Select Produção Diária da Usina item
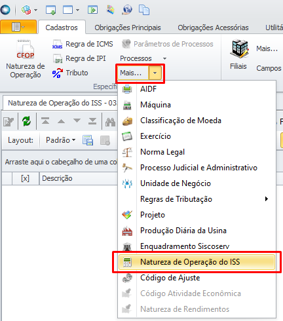This screenshot has width=283, height=321. point(197,231)
